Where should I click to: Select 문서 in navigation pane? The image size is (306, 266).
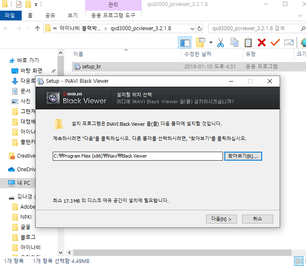click(26, 91)
